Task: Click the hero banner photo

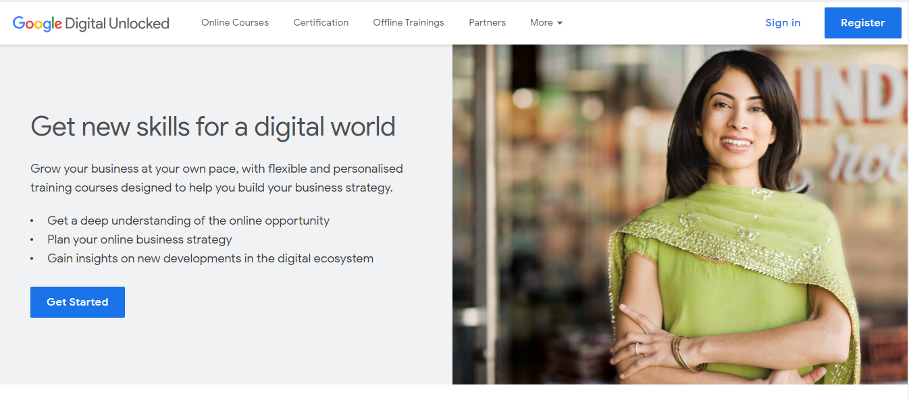Action: pos(679,212)
